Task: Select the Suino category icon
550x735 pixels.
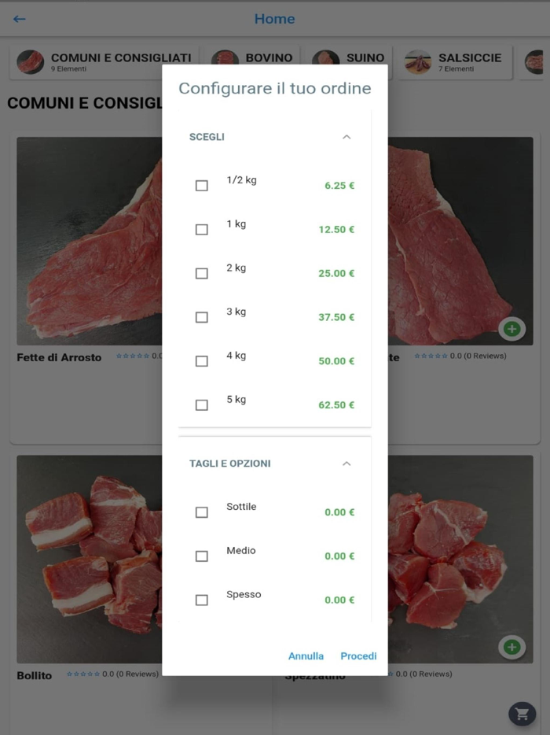Action: pos(325,62)
